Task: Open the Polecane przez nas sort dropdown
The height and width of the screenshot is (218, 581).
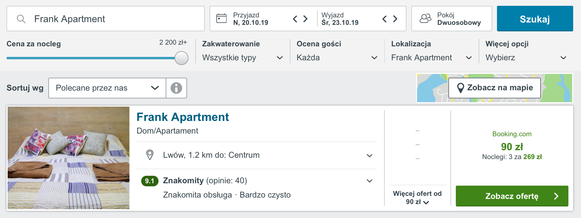Action: [x=107, y=88]
